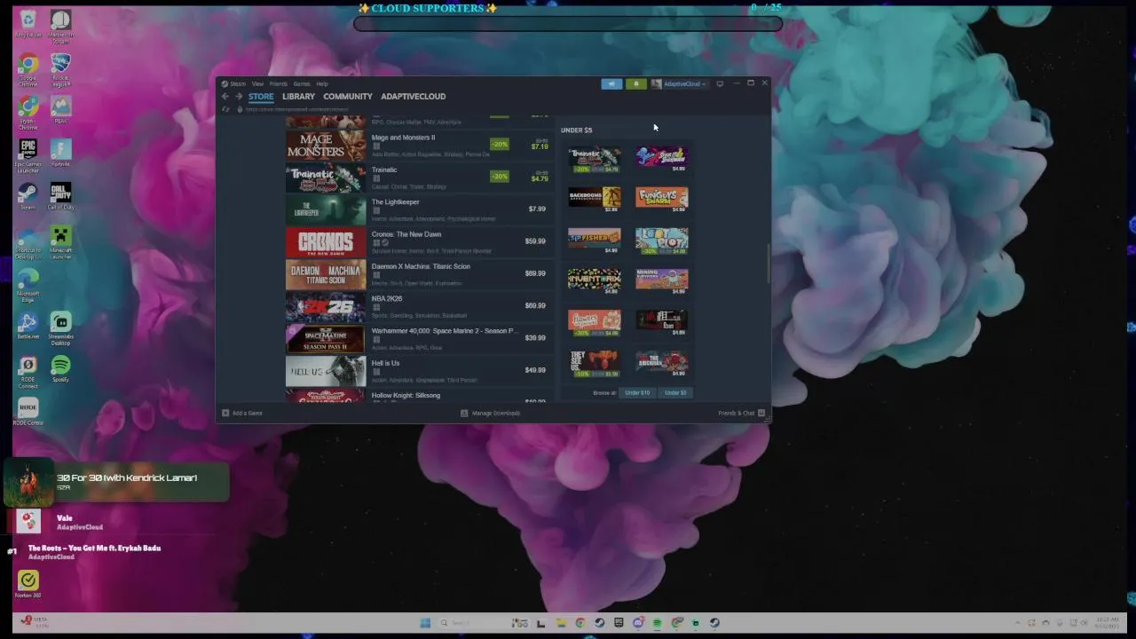The height and width of the screenshot is (639, 1136).
Task: Open the Steam menu
Action: tap(238, 83)
